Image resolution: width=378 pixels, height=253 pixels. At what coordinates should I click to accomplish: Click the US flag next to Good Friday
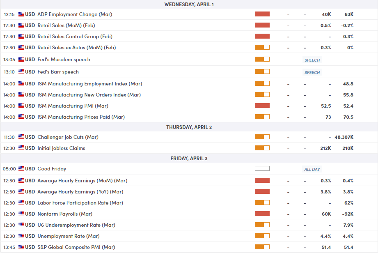click(x=21, y=168)
